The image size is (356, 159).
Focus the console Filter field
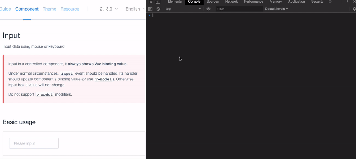click(x=239, y=9)
